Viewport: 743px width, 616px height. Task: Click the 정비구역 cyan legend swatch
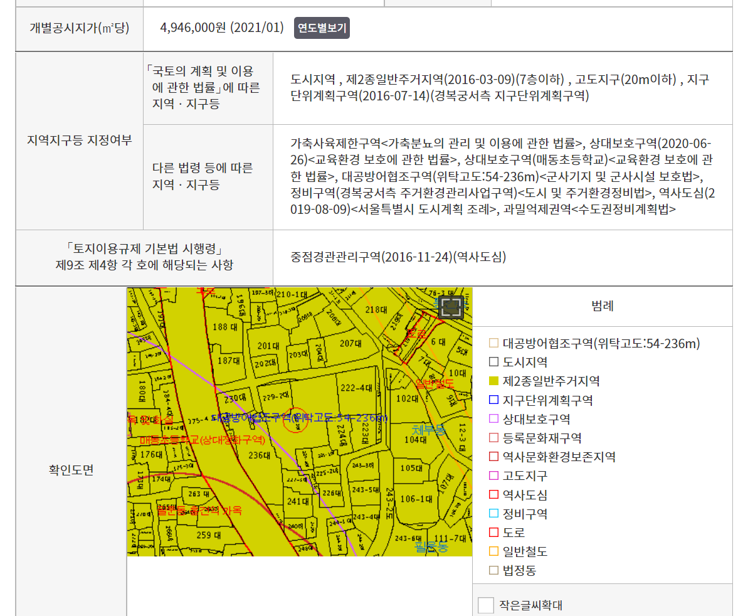point(493,513)
